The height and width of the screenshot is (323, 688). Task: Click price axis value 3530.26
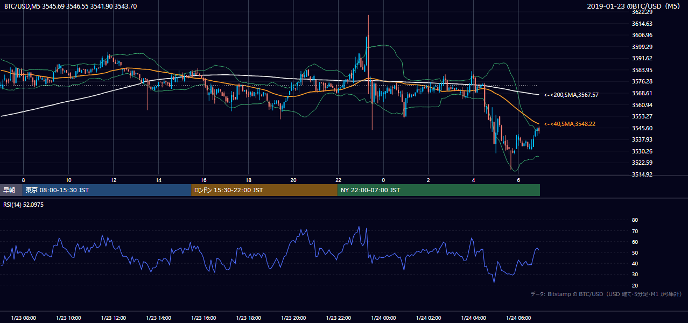point(643,151)
